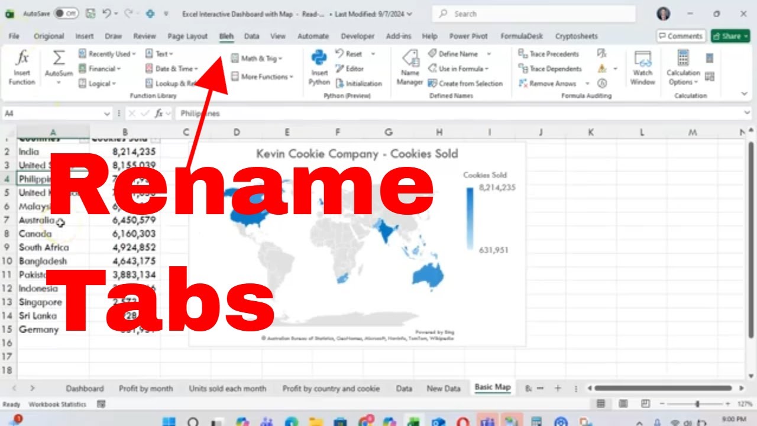Open the File tab
Image resolution: width=757 pixels, height=426 pixels.
coord(14,36)
